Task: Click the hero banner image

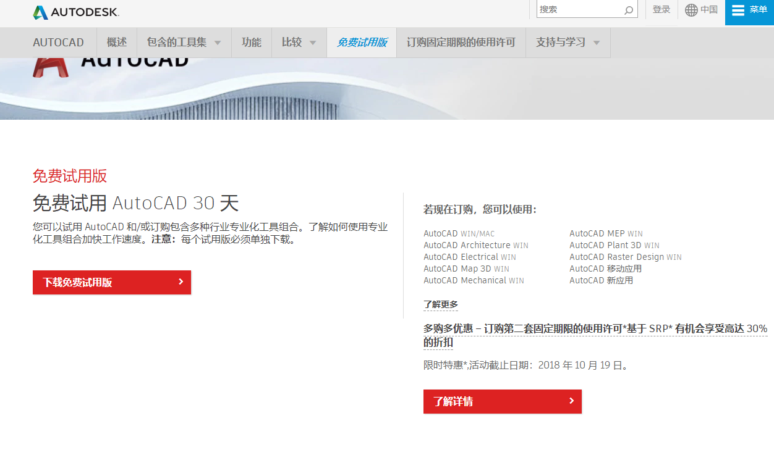Action: click(x=387, y=88)
